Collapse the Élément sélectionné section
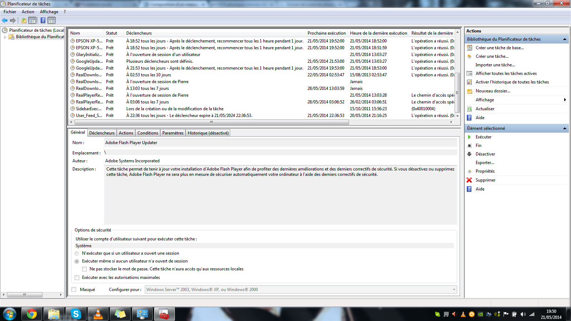Image resolution: width=571 pixels, height=321 pixels. click(x=565, y=128)
